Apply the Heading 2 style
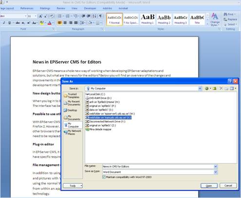The width and height of the screenshot is (241, 198). 164,19
